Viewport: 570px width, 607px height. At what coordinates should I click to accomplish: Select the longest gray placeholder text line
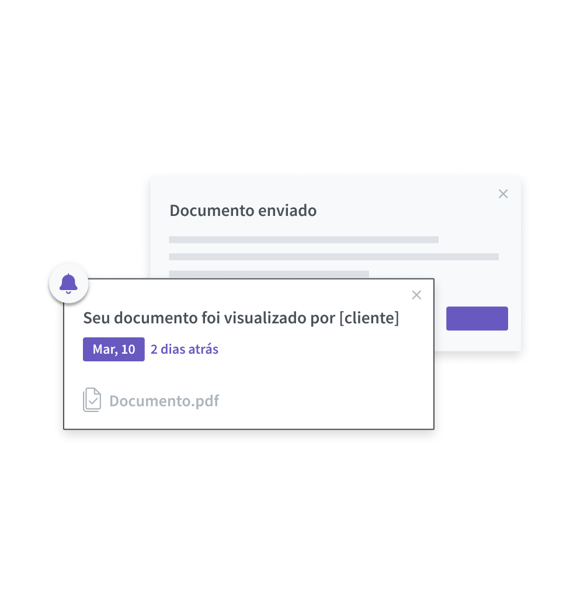pyautogui.click(x=334, y=257)
